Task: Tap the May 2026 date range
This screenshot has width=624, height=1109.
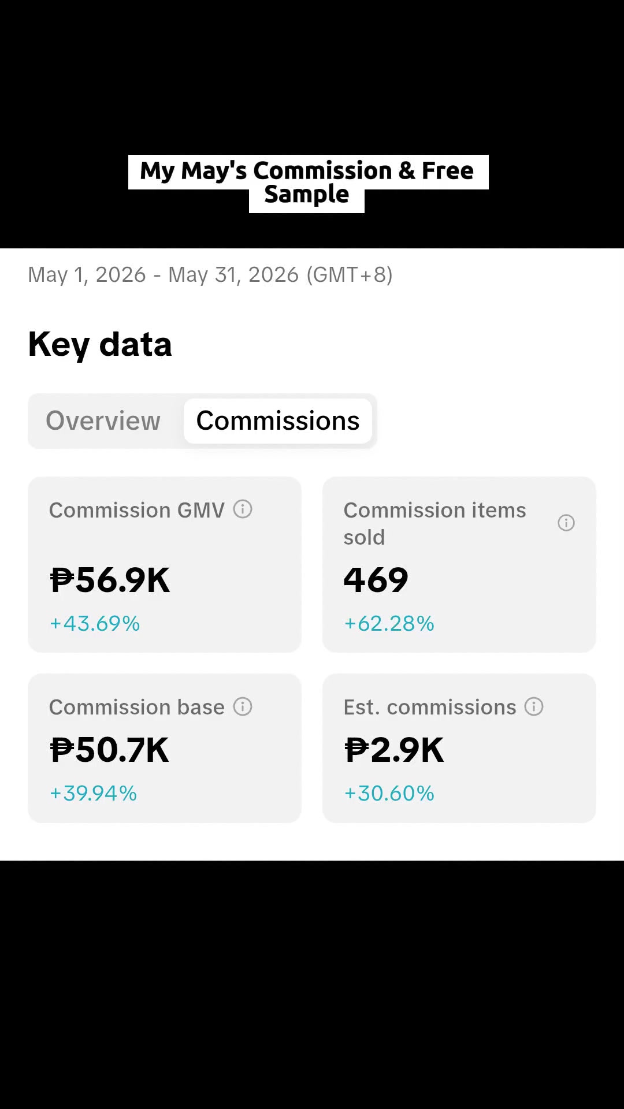Action: (210, 275)
